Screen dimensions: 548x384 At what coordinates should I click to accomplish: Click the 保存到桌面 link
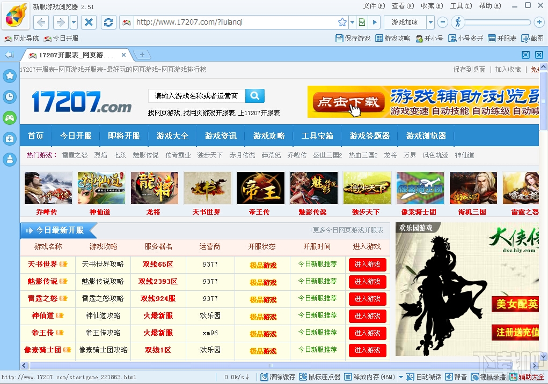pyautogui.click(x=469, y=70)
